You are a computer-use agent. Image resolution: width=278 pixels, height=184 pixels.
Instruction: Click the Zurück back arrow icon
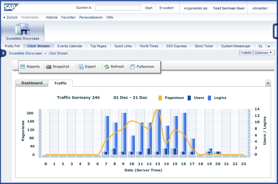4,17
